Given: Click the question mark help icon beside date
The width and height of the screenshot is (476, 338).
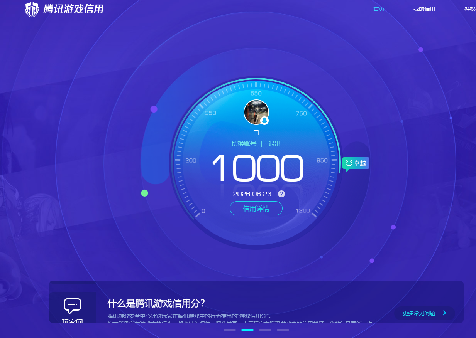Looking at the screenshot, I should 281,194.
